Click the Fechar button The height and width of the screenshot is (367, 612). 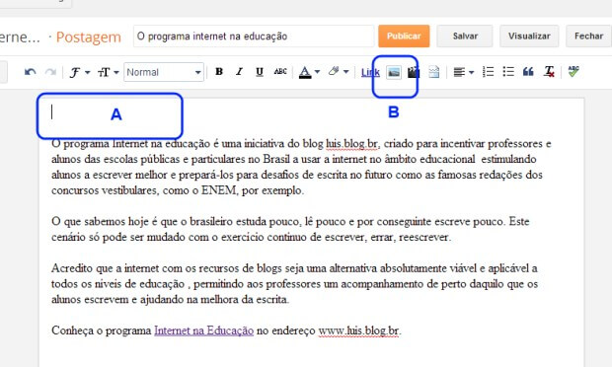588,37
